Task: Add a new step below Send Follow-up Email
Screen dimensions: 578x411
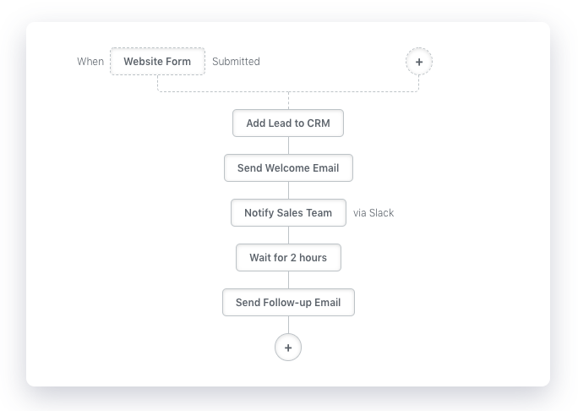Action: [x=288, y=348]
